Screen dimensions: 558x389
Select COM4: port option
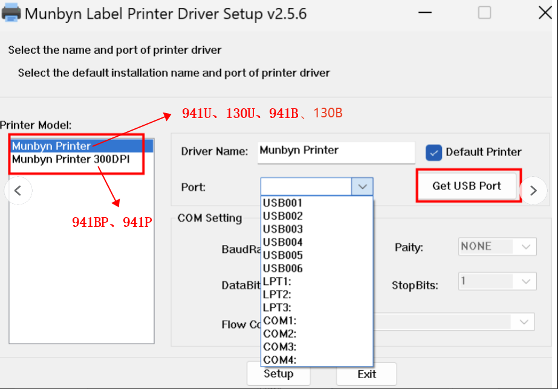(317, 360)
